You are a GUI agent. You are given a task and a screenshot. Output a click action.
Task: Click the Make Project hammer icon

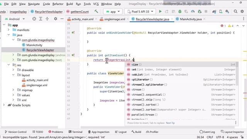pos(96,11)
